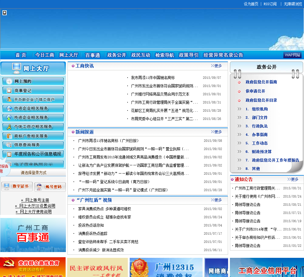
Task: Click the icon beside 商标广告相关服务
Action: (x=9, y=136)
